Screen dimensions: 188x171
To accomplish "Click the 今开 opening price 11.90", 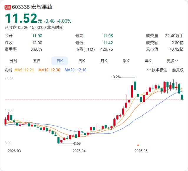I will (x=37, y=36).
